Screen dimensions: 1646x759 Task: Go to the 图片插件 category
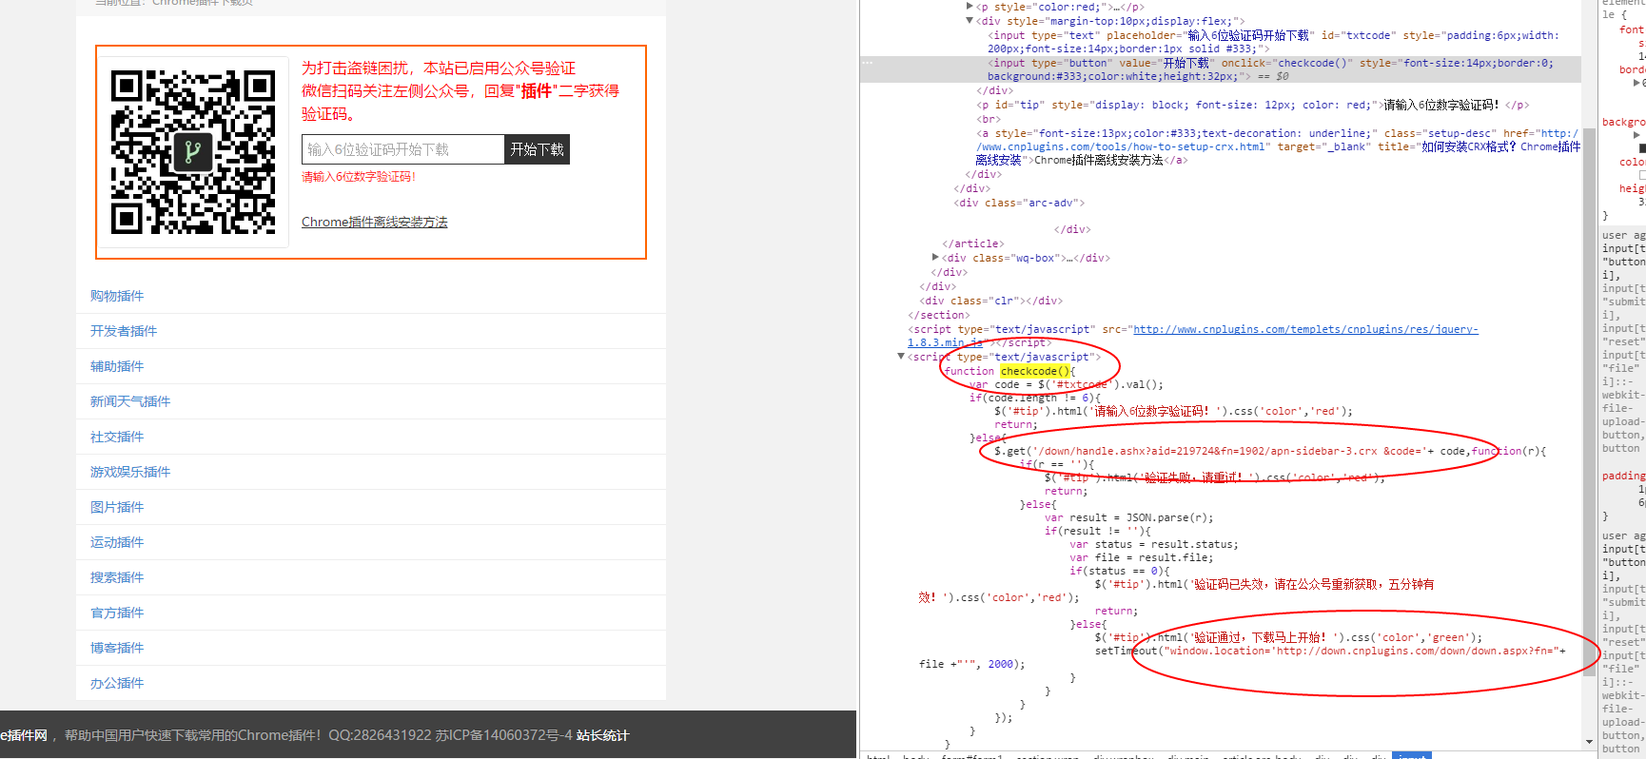(x=117, y=507)
